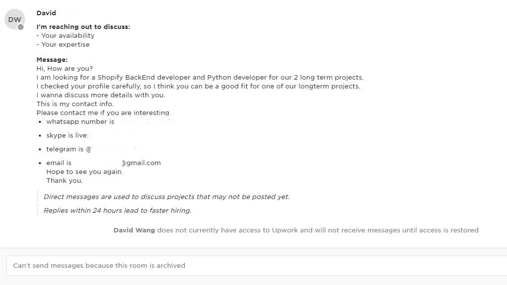
Task: Select the 'I'm reaching out to discuss' heading
Action: pyautogui.click(x=83, y=27)
